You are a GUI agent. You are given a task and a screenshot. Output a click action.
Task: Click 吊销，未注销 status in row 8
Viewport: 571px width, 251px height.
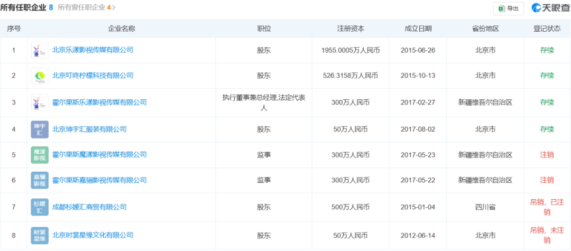(x=547, y=235)
